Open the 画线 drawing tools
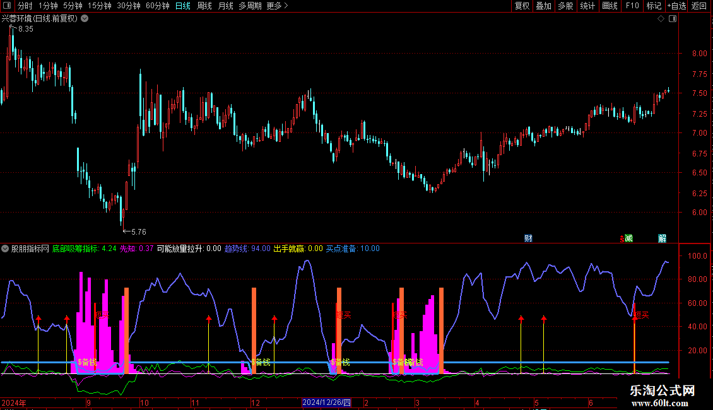713x410 pixels. (610, 6)
